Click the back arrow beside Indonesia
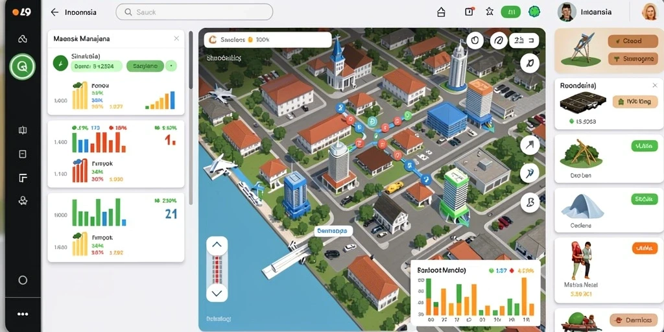Image resolution: width=664 pixels, height=332 pixels. [54, 12]
